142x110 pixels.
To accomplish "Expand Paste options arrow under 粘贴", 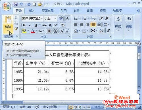I will (8, 31).
